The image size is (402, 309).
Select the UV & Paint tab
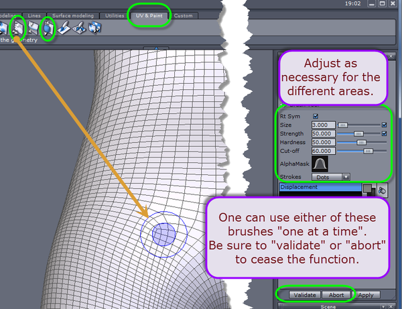[149, 15]
